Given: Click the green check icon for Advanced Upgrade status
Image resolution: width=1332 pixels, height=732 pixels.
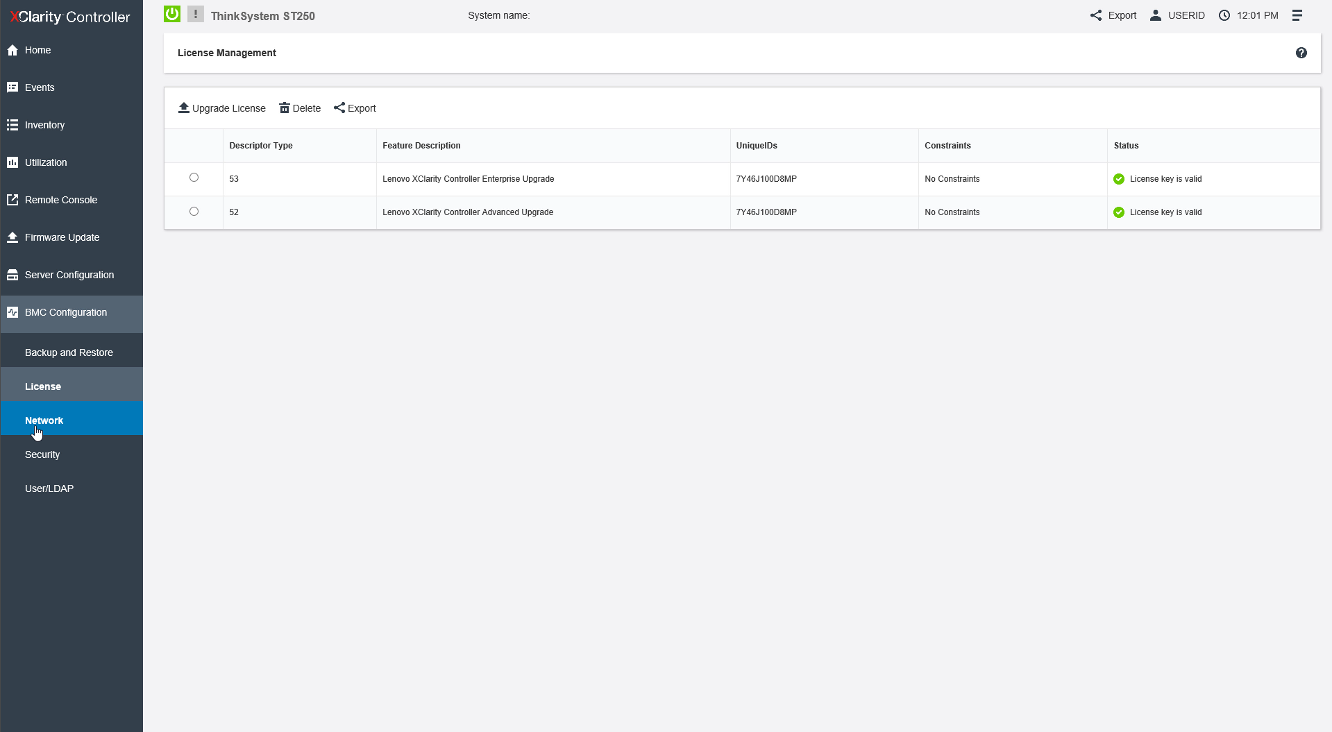Looking at the screenshot, I should 1119,212.
